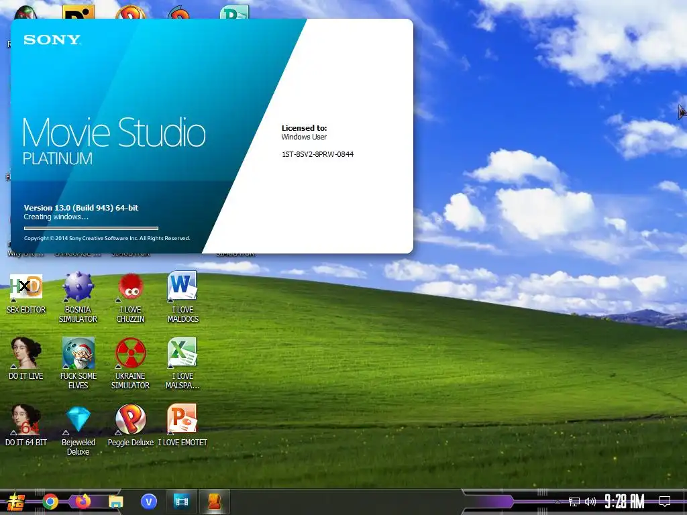Open the network status tray icon
687x515 pixels.
click(574, 502)
